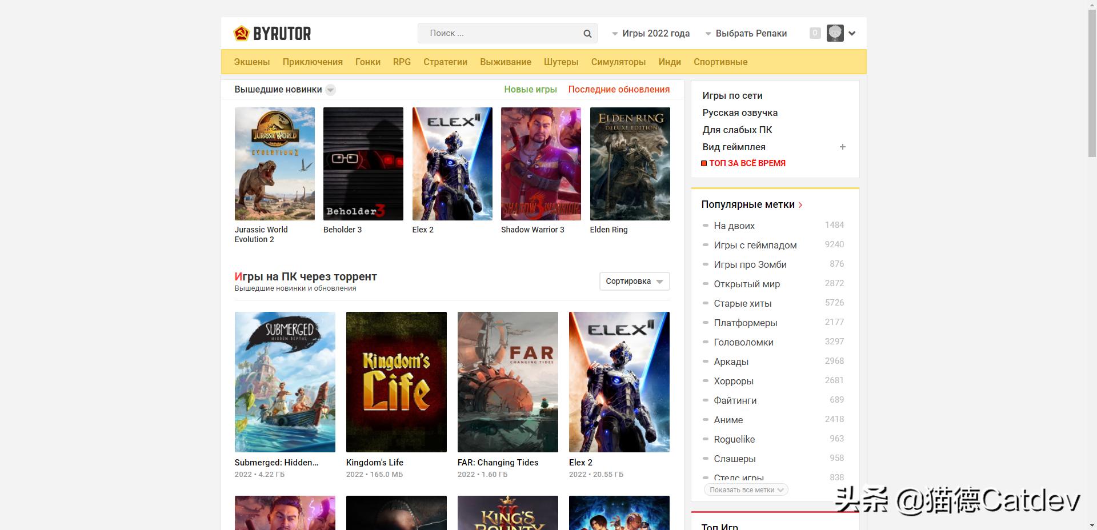
Task: Open the Выбрать Репаки dropdown
Action: 746,33
